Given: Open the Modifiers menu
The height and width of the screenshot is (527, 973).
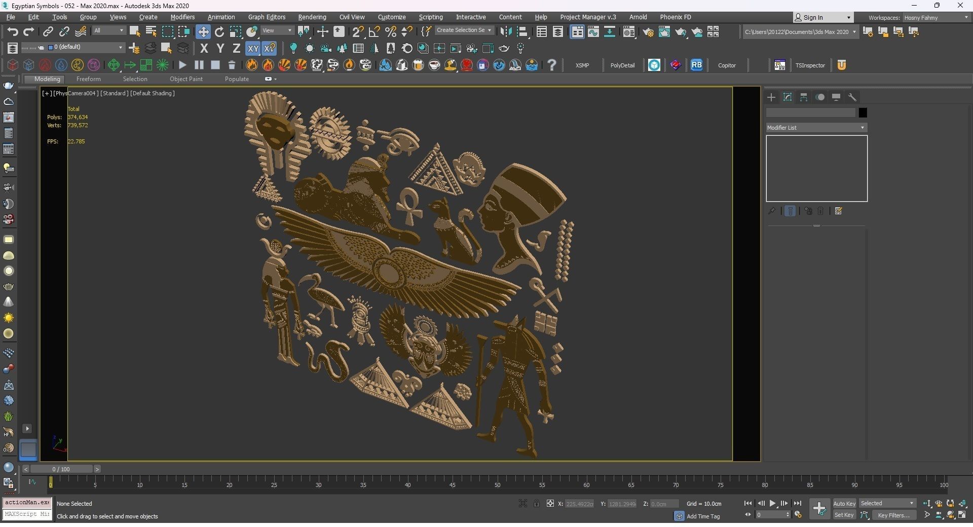Looking at the screenshot, I should coord(182,17).
